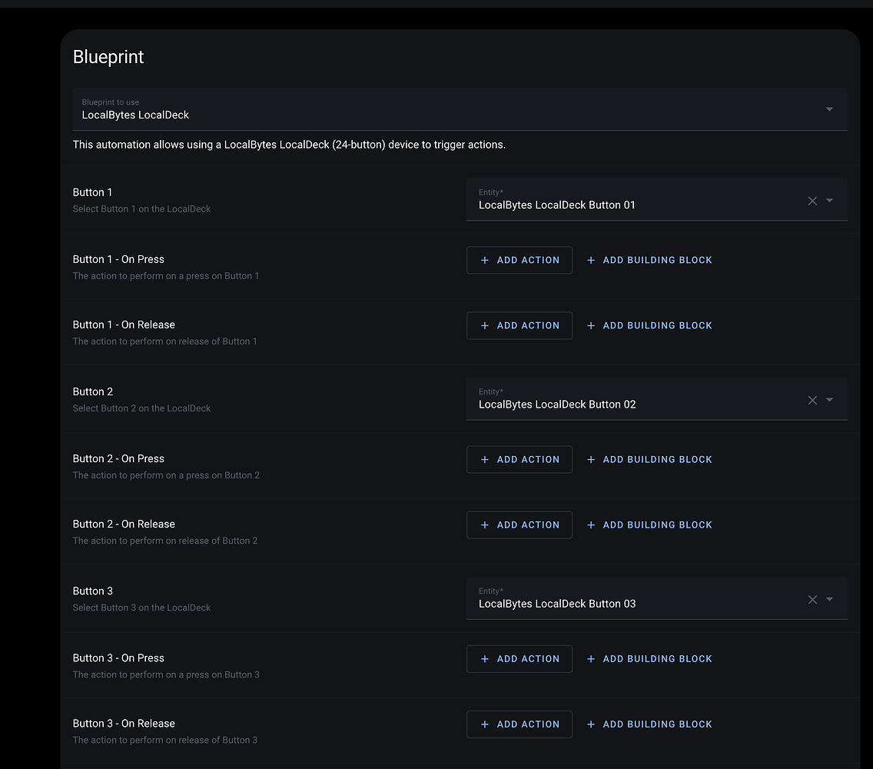Add building block for Button 3 On Release
Screen dimensions: 873x769
649,724
